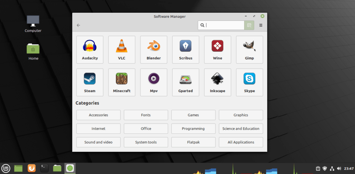355x174 pixels.
Task: Launch Firefox from the panel
Action: point(32,168)
